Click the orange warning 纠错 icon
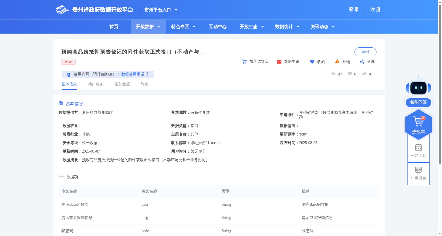The height and width of the screenshot is (236, 442). click(x=337, y=61)
